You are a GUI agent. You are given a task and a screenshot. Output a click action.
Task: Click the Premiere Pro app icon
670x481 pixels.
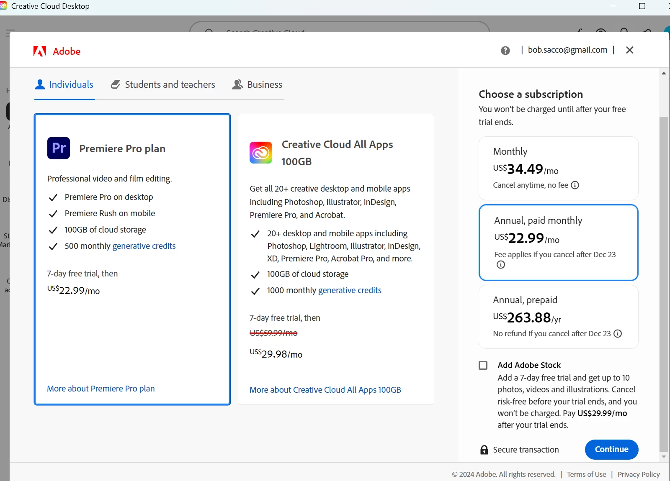click(59, 148)
